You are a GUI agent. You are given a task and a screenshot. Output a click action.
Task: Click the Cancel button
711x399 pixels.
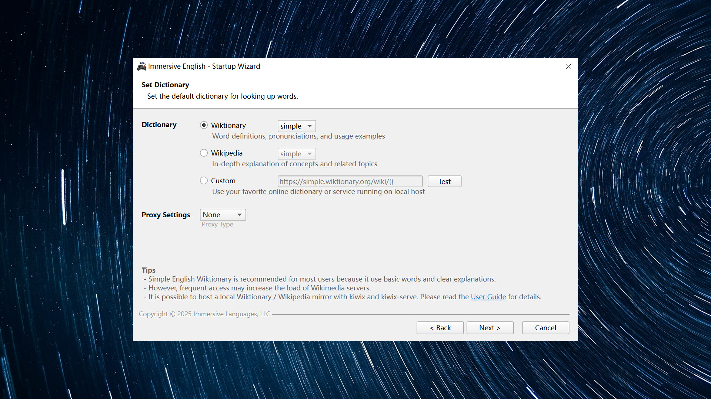coord(545,328)
